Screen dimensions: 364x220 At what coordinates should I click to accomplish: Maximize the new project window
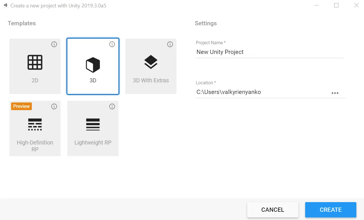[x=336, y=5]
